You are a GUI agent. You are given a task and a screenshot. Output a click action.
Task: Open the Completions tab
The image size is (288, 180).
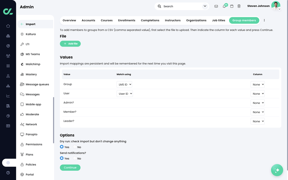(150, 20)
